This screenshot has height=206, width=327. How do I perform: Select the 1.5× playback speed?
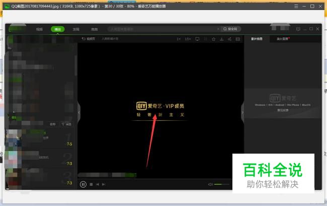click(188, 39)
